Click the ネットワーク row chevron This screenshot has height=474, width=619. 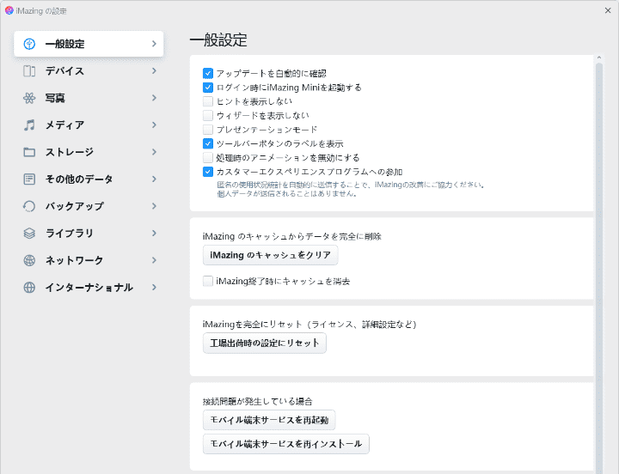[x=155, y=260]
